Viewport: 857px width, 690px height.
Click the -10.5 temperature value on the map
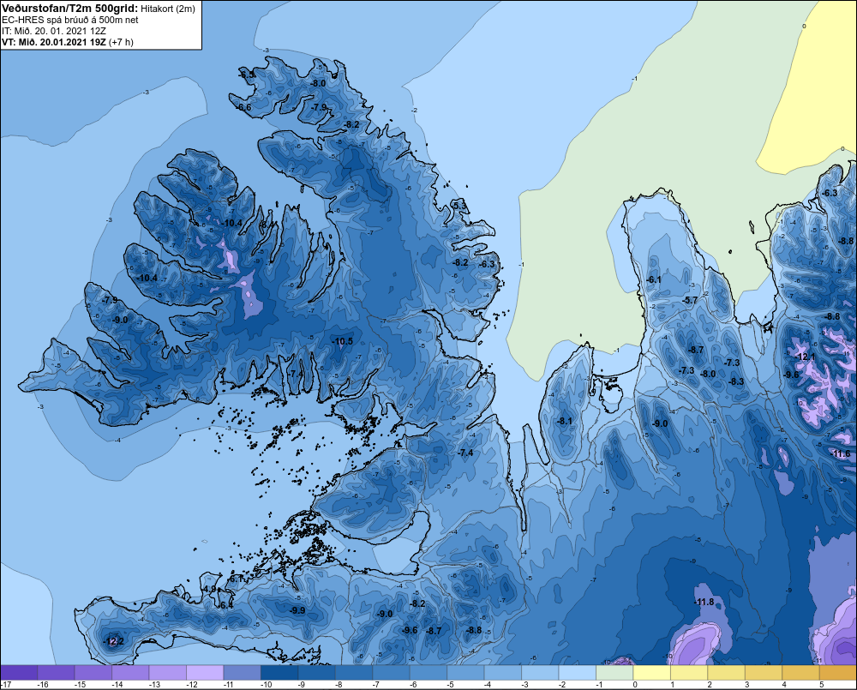pyautogui.click(x=343, y=342)
